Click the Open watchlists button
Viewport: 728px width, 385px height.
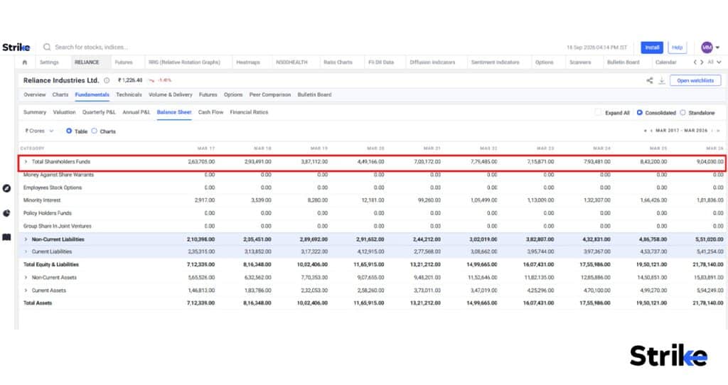pyautogui.click(x=695, y=81)
